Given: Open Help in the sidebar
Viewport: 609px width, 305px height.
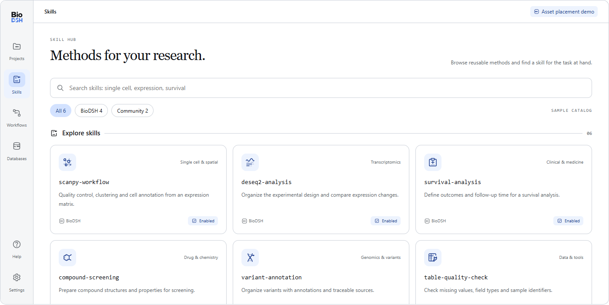Looking at the screenshot, I should click(x=17, y=249).
